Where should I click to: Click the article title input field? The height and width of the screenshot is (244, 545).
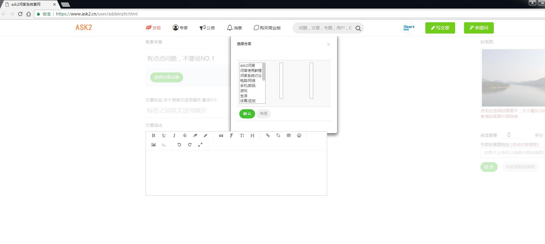[x=188, y=58]
